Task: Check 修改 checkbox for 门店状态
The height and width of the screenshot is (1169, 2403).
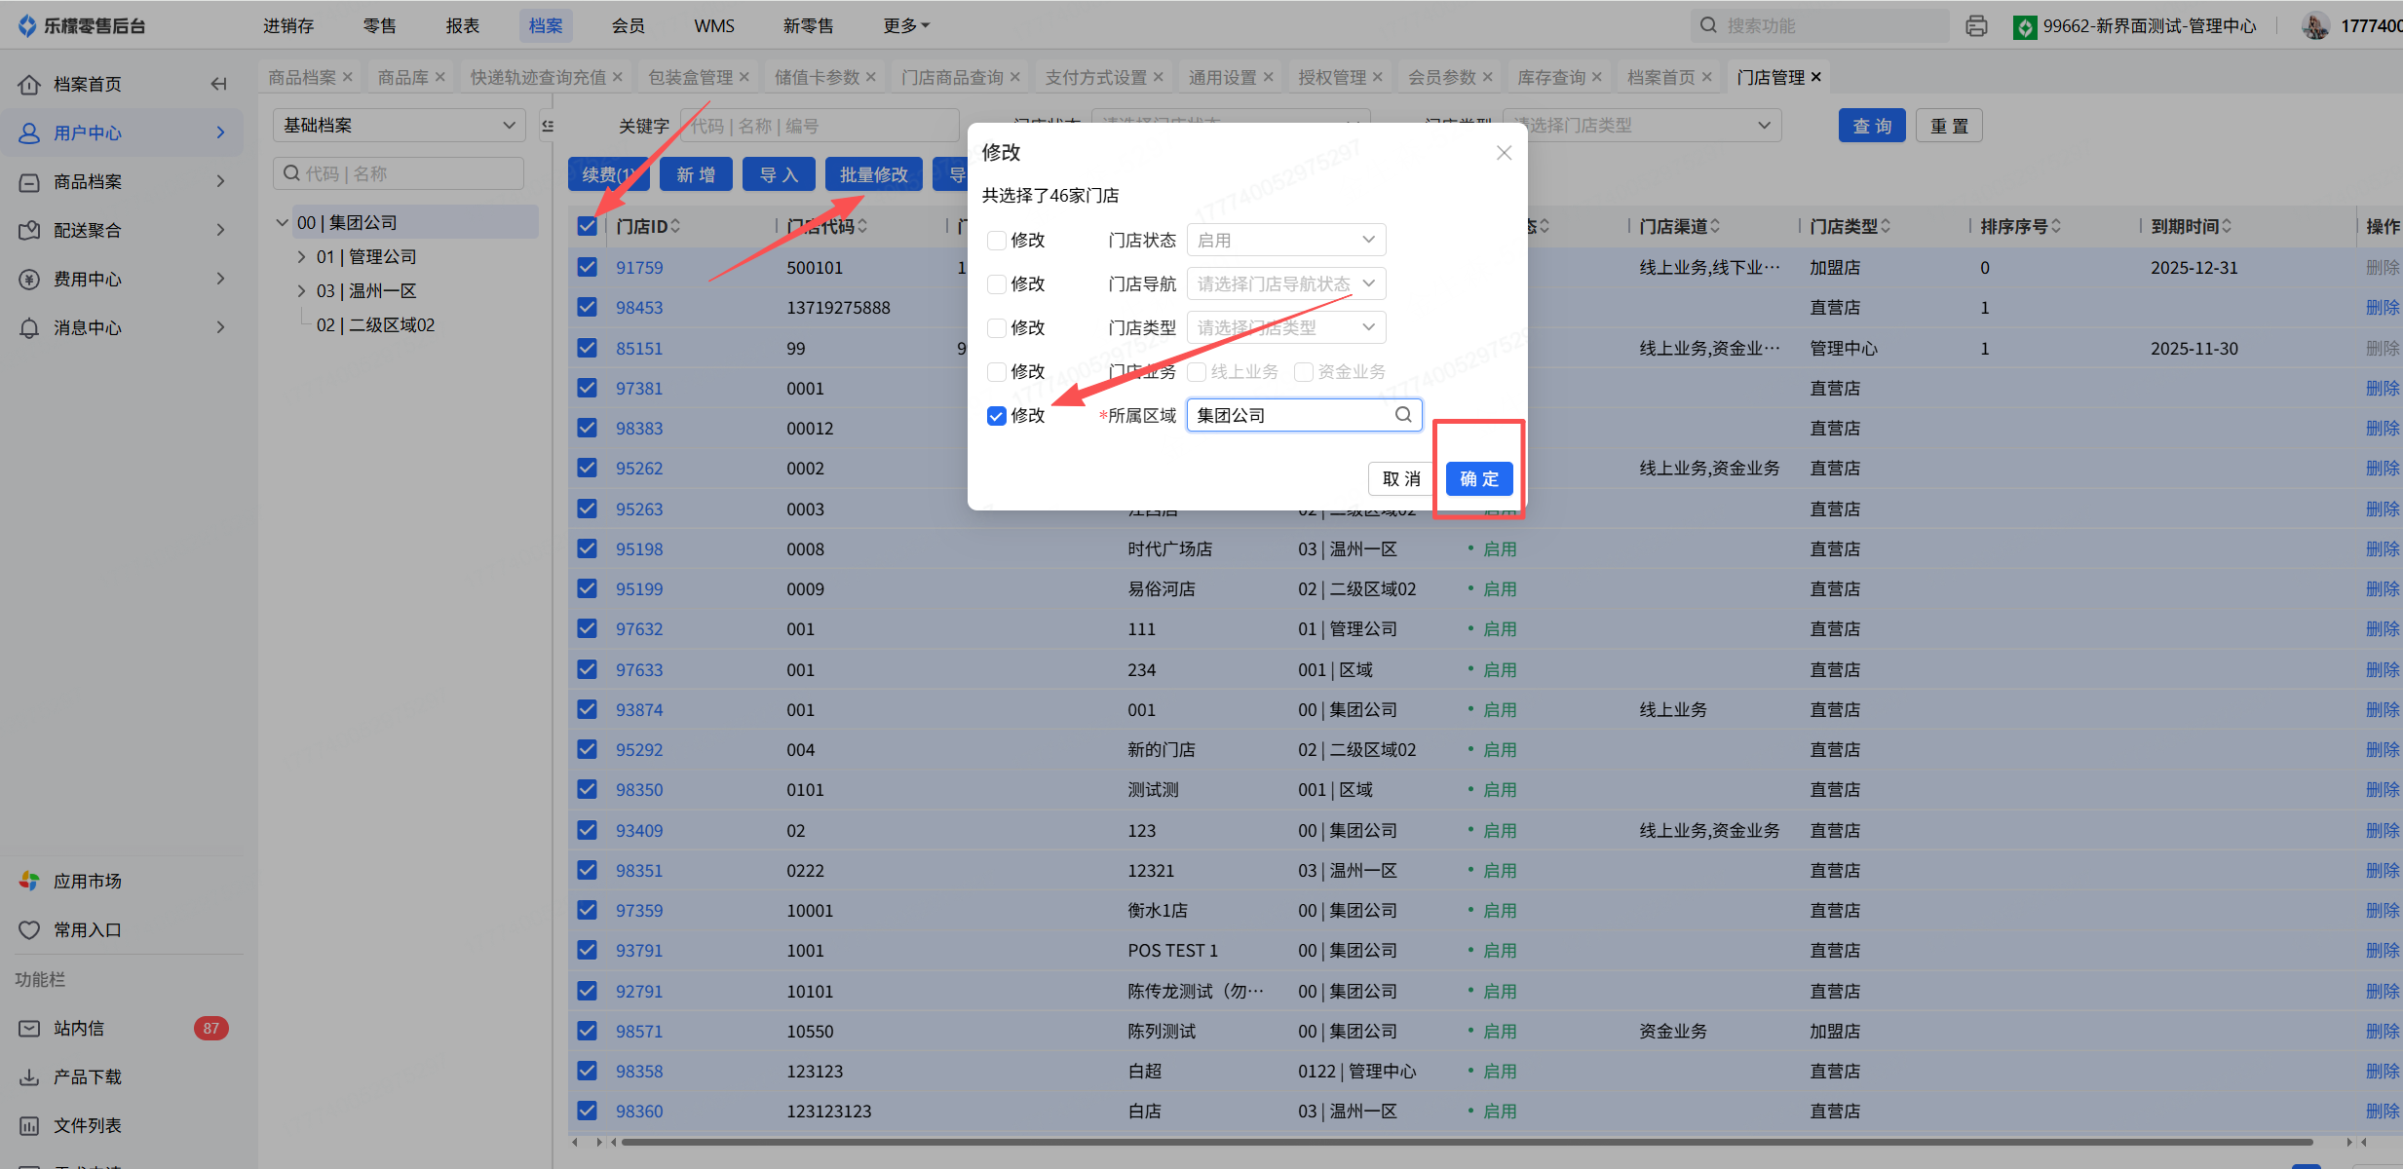Action: pyautogui.click(x=996, y=241)
